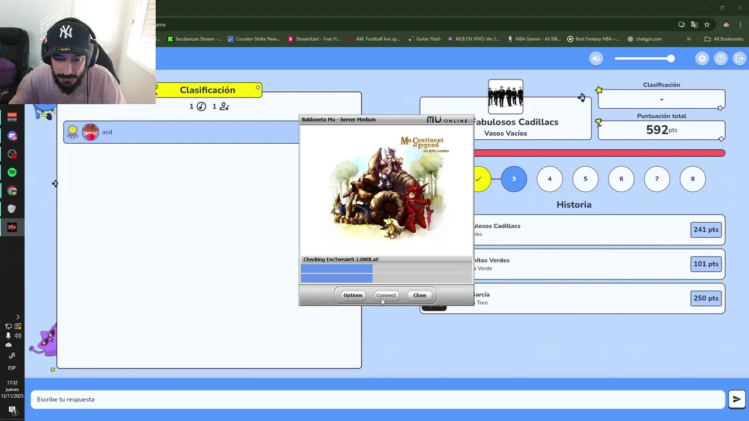Screen dimensions: 749x421
Task: Click the 'asd' player avatar
Action: point(90,132)
